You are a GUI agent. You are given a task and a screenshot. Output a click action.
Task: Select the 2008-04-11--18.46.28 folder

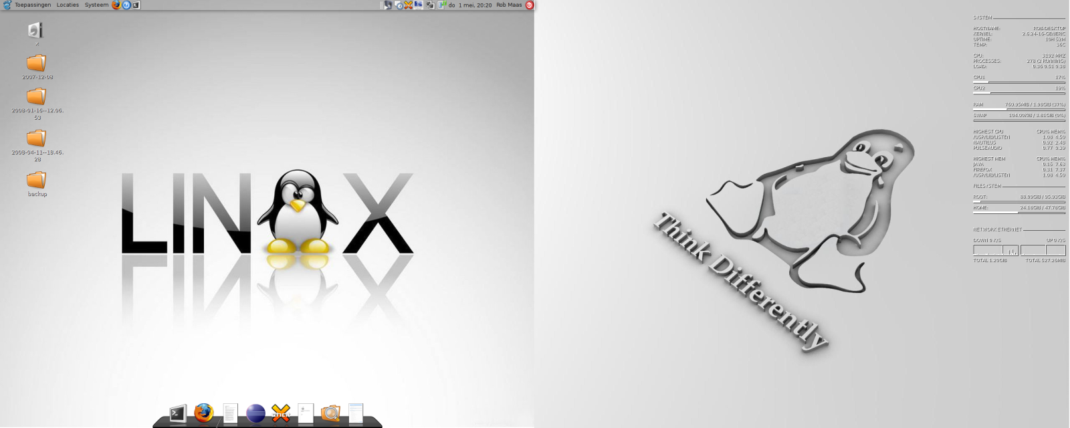pos(37,146)
